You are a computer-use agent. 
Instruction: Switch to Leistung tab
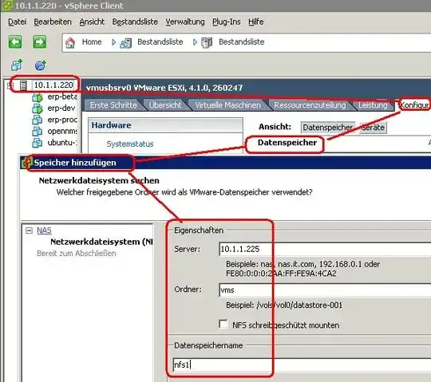tap(373, 105)
